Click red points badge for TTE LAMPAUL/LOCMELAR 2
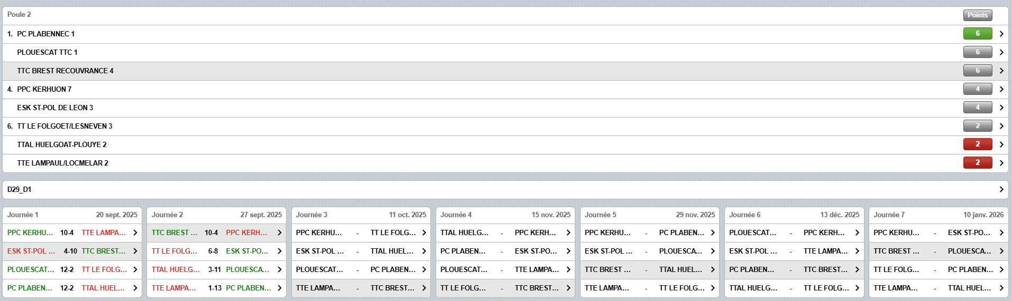Viewport: 1012px width, 301px height. click(x=977, y=163)
